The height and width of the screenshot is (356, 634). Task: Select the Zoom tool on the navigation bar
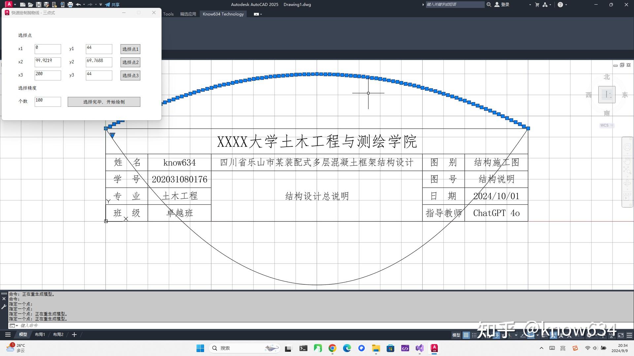[x=627, y=170]
